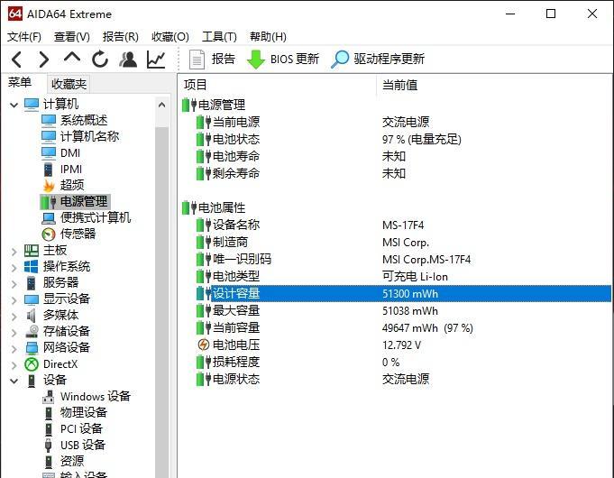Select PCI 设备 in the tree
This screenshot has height=478, width=614.
pos(81,428)
